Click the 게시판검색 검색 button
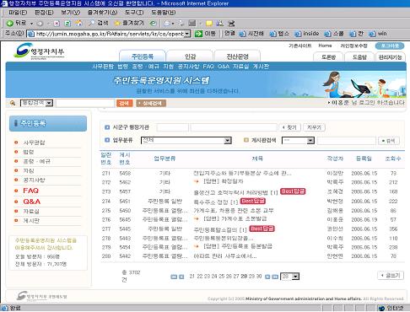Screen dimensions: 410x312 [x=389, y=141]
